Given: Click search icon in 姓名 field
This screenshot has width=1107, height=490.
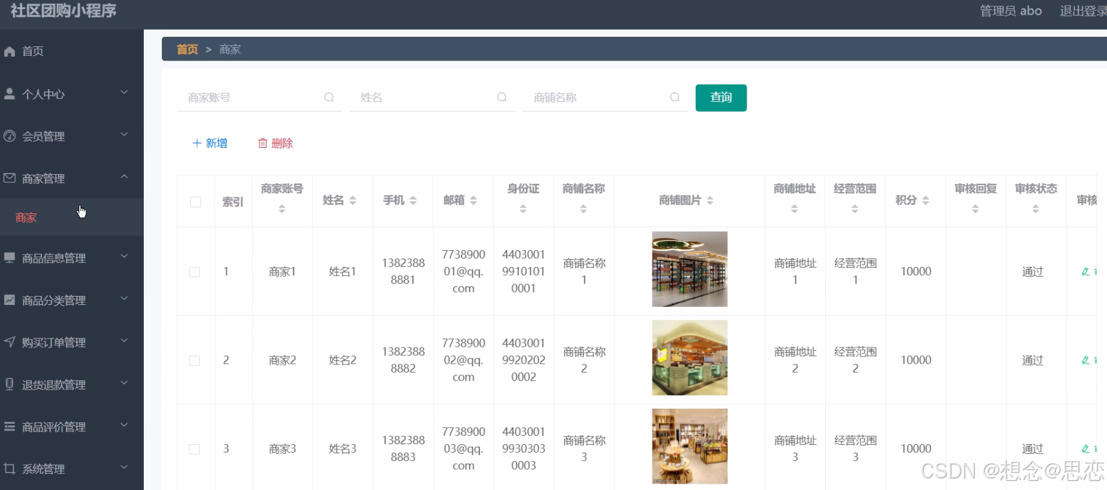Looking at the screenshot, I should click(502, 97).
